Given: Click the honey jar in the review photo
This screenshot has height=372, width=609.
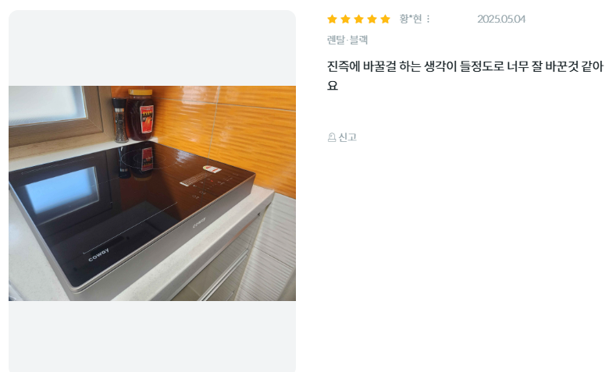Looking at the screenshot, I should tap(141, 115).
